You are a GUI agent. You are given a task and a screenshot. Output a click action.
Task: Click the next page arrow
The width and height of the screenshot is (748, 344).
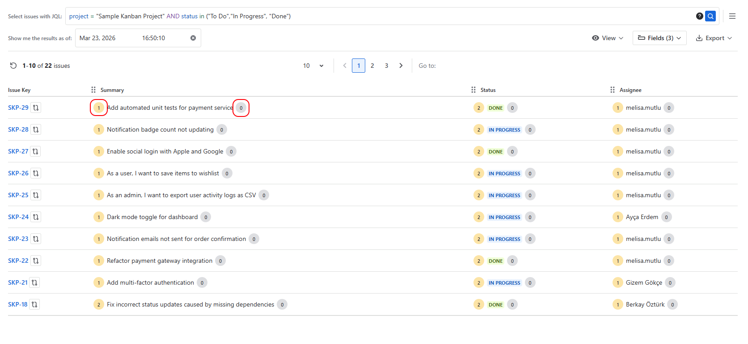(x=401, y=66)
